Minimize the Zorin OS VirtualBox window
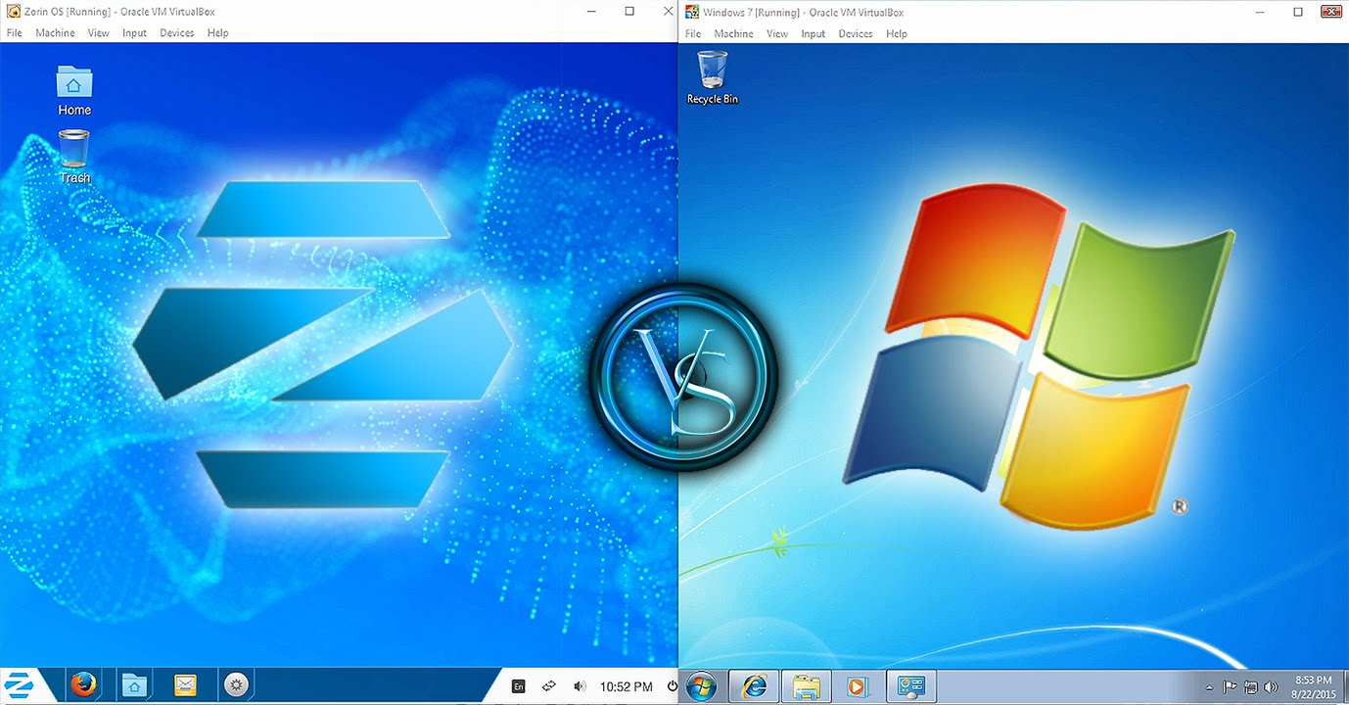 [592, 12]
